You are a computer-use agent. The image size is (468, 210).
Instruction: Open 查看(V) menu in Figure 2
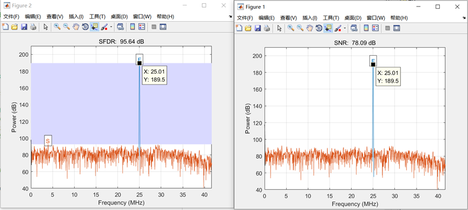click(55, 17)
